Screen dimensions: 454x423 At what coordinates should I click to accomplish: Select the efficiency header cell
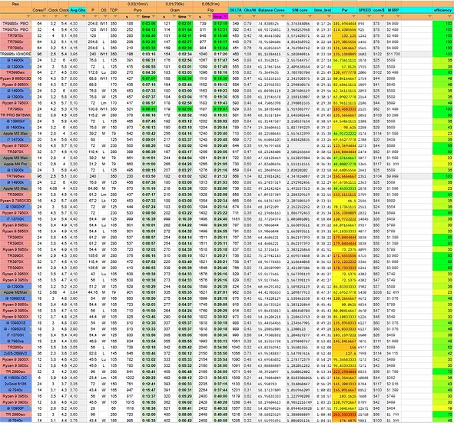point(442,10)
